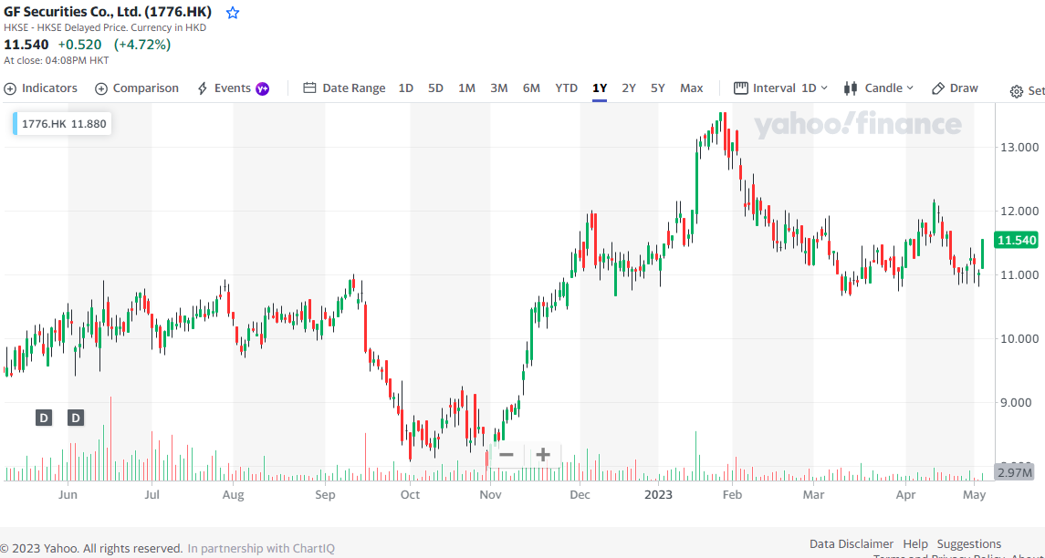Click the 2.97M volume label
1045x558 pixels.
pos(1016,473)
